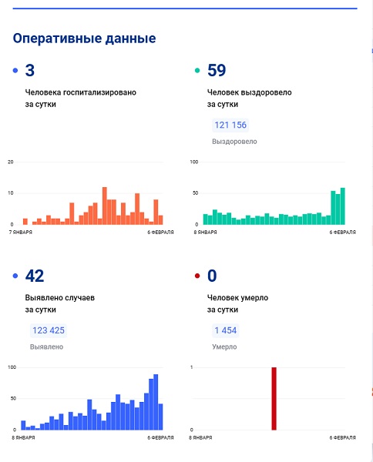
Task: Click the Выявлено caption under 123 425
Action: (46, 346)
